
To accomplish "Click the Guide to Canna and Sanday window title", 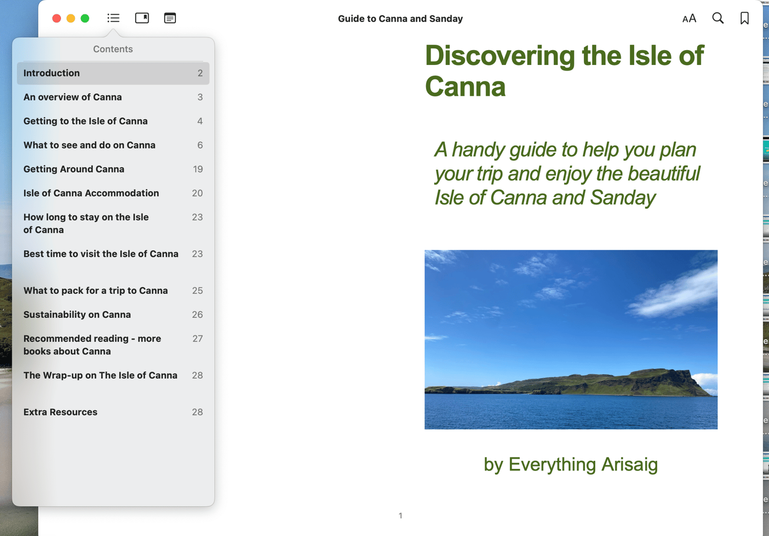I will coord(400,19).
